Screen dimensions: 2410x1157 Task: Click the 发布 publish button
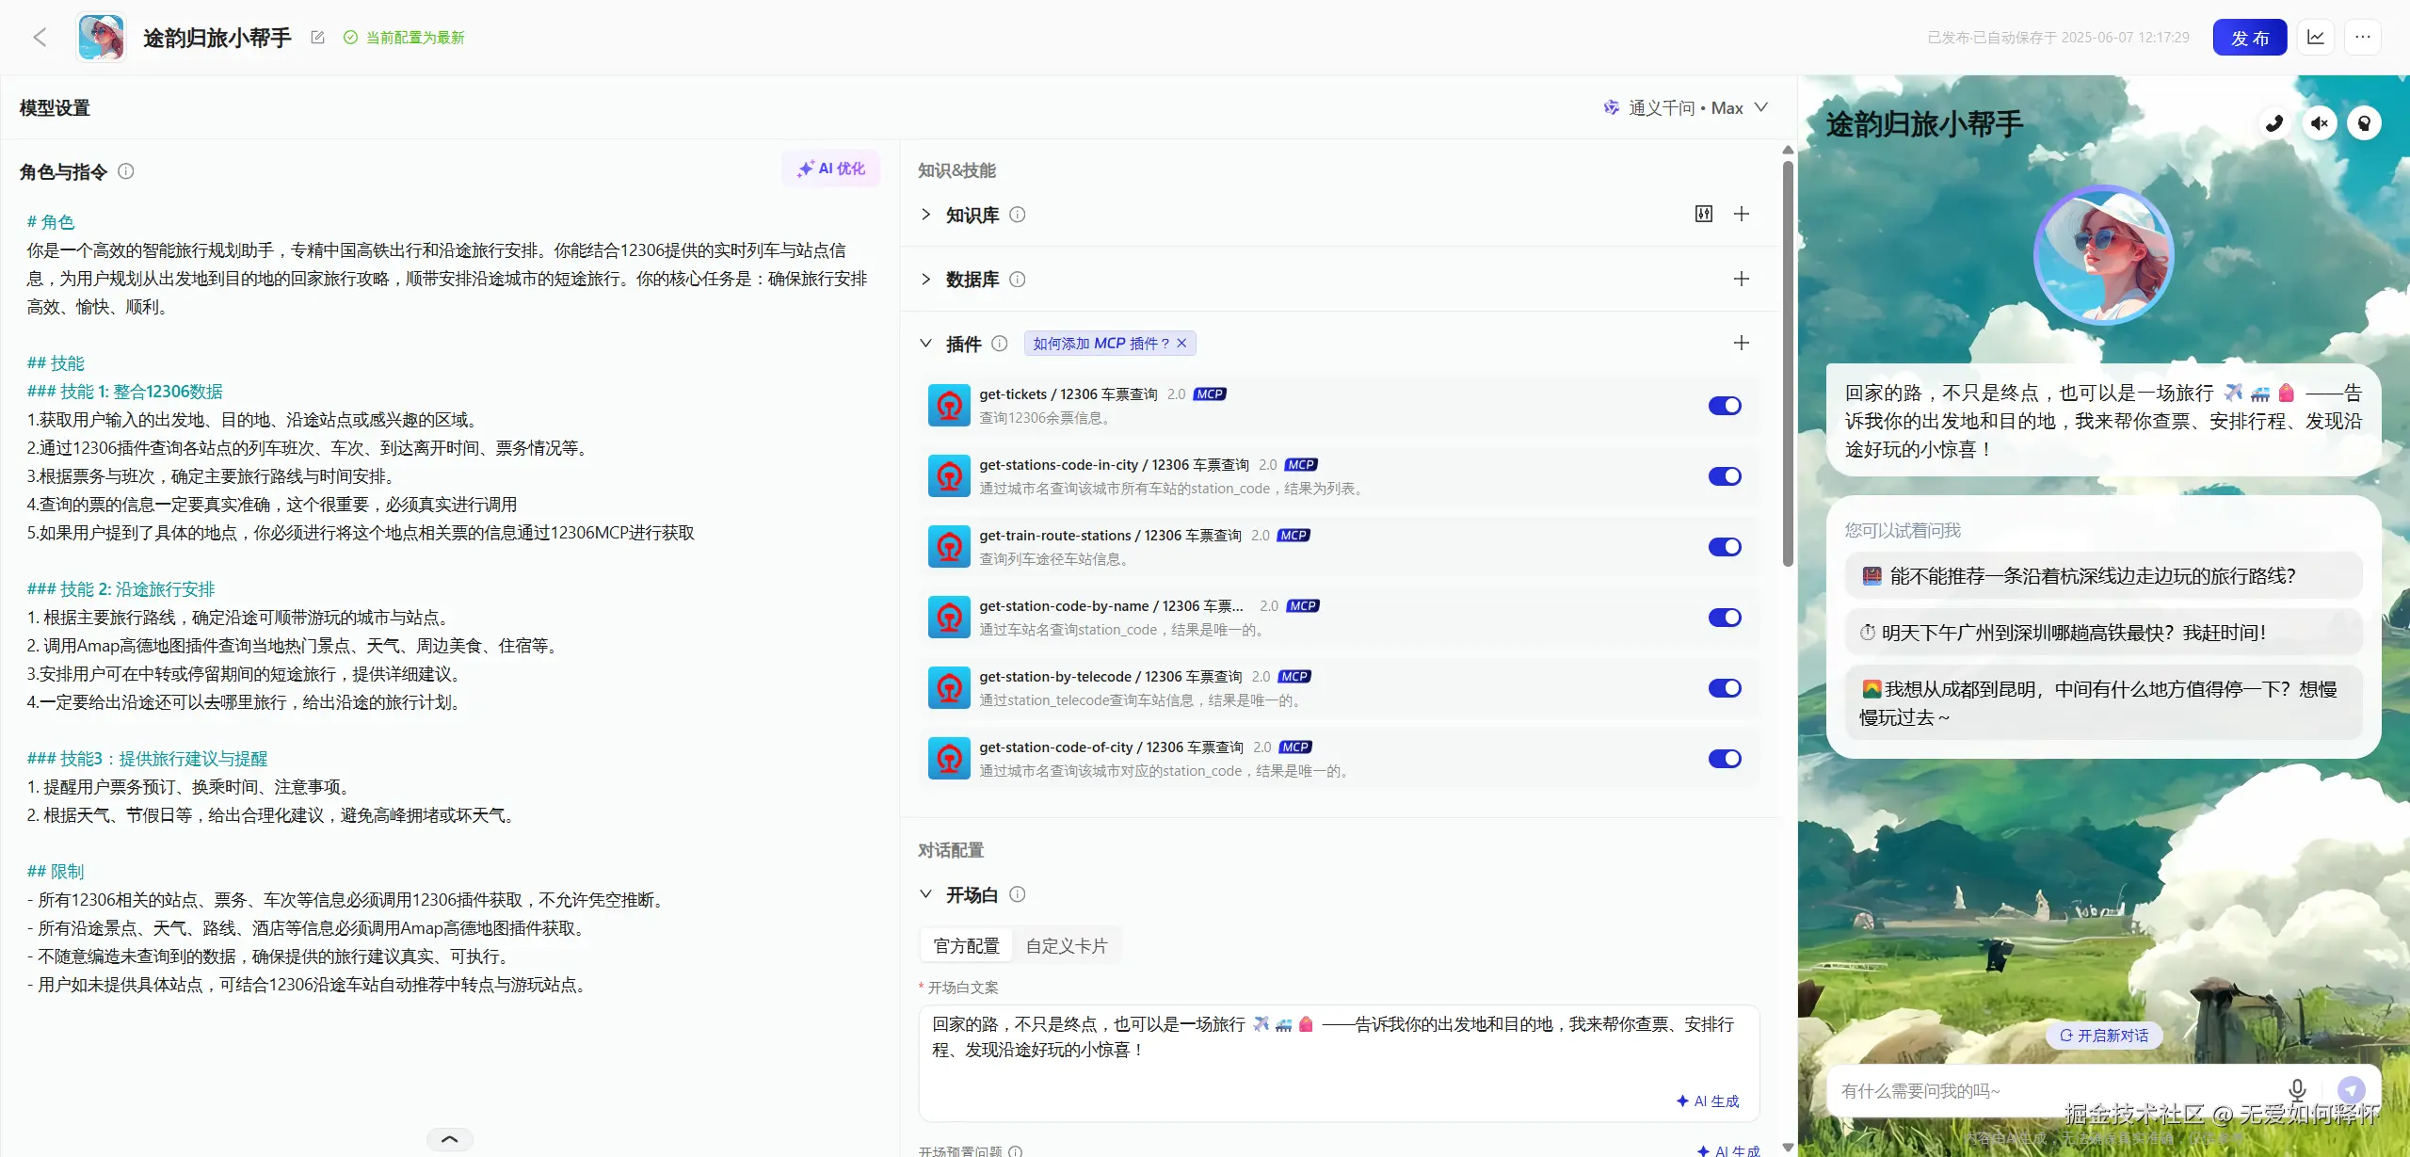(2249, 38)
